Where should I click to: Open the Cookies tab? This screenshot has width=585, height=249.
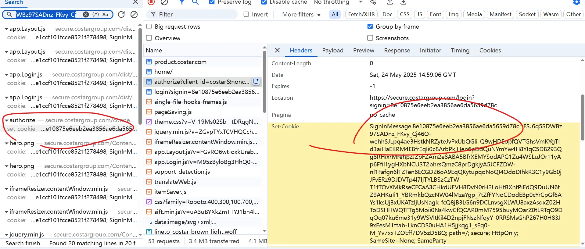[x=490, y=50]
